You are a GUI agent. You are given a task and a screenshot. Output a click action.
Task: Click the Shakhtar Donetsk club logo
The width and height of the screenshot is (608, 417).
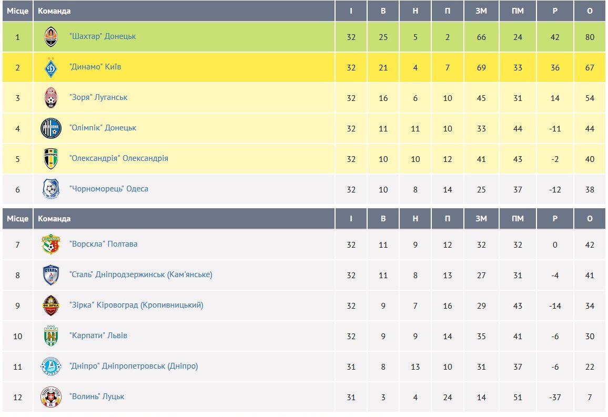point(51,37)
